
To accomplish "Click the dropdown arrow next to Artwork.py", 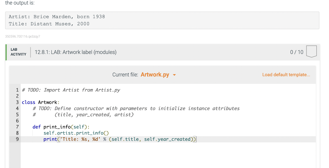I will pos(174,75).
